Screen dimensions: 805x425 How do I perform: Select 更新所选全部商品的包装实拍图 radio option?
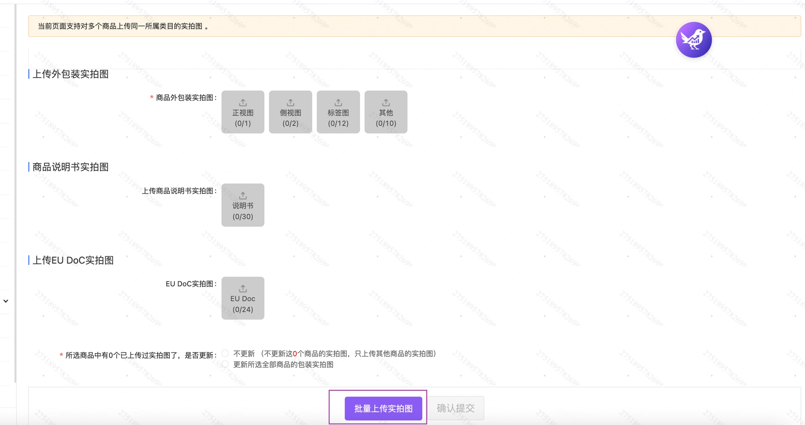(x=225, y=364)
